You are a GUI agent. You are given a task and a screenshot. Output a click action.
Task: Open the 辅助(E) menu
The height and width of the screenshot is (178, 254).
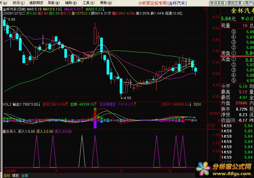[x=71, y=3]
